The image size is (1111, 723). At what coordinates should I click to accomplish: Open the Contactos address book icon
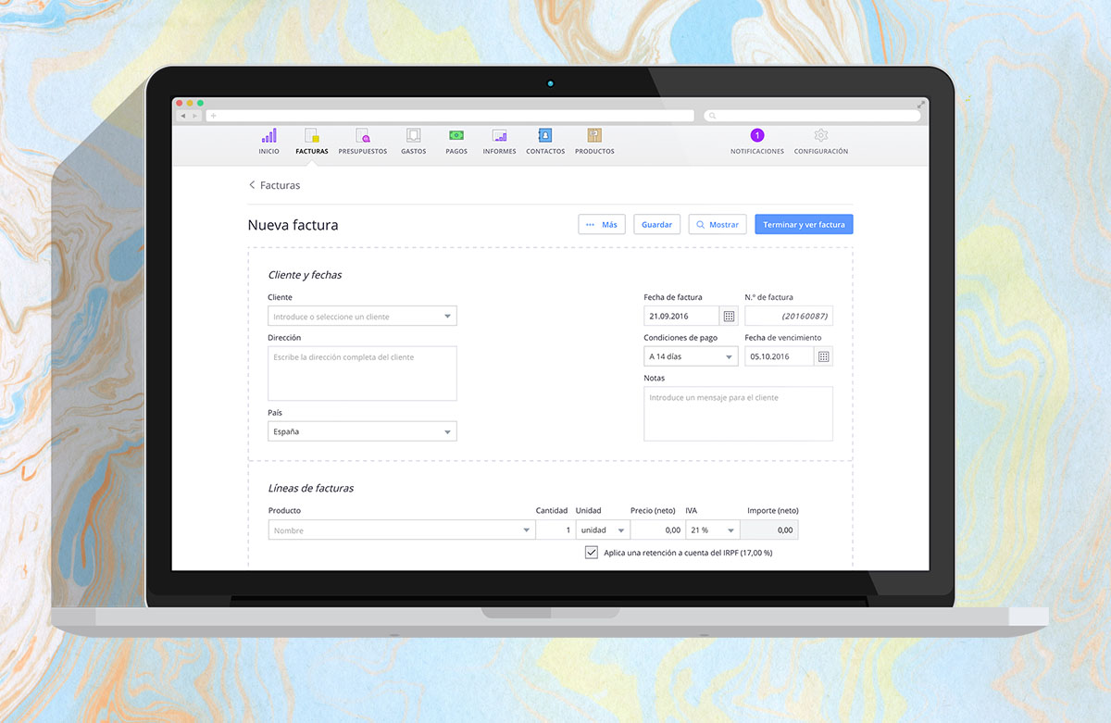[545, 135]
